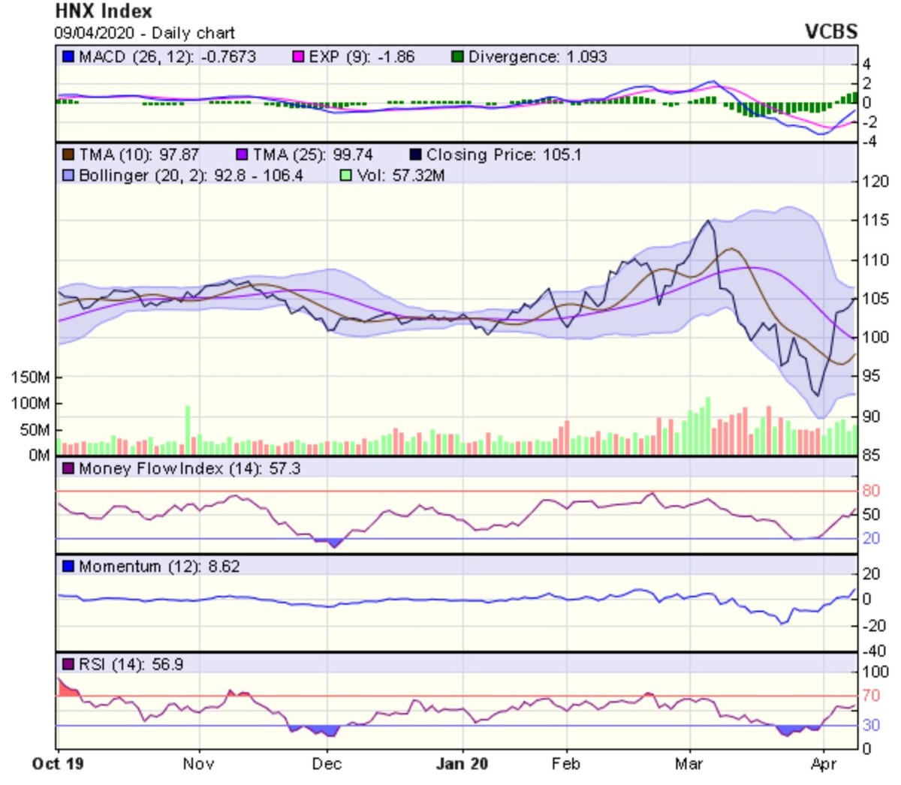901x785 pixels.
Task: Click the blue MACD legend swatch
Action: coord(68,57)
